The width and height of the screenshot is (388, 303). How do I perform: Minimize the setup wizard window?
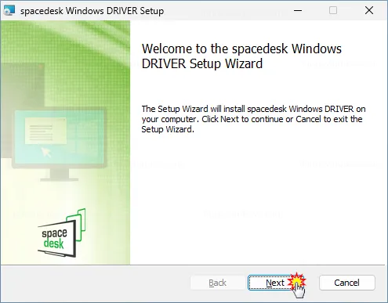click(x=298, y=11)
